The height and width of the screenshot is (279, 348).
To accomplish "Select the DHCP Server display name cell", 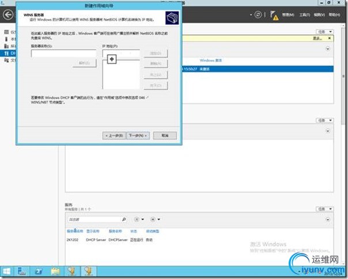I will click(96, 240).
